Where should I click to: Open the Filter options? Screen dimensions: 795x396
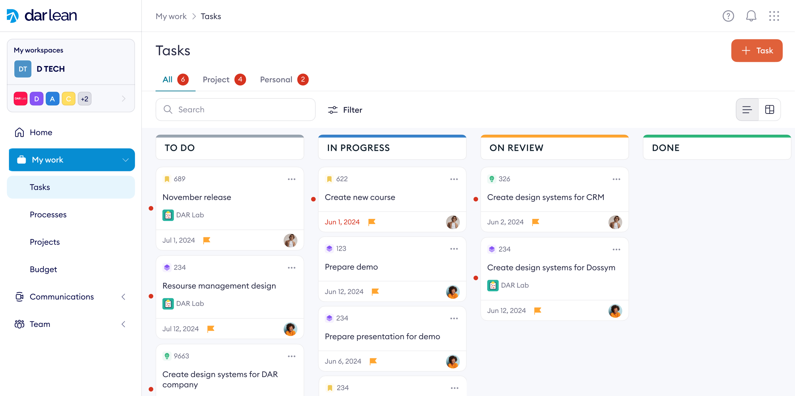(345, 110)
